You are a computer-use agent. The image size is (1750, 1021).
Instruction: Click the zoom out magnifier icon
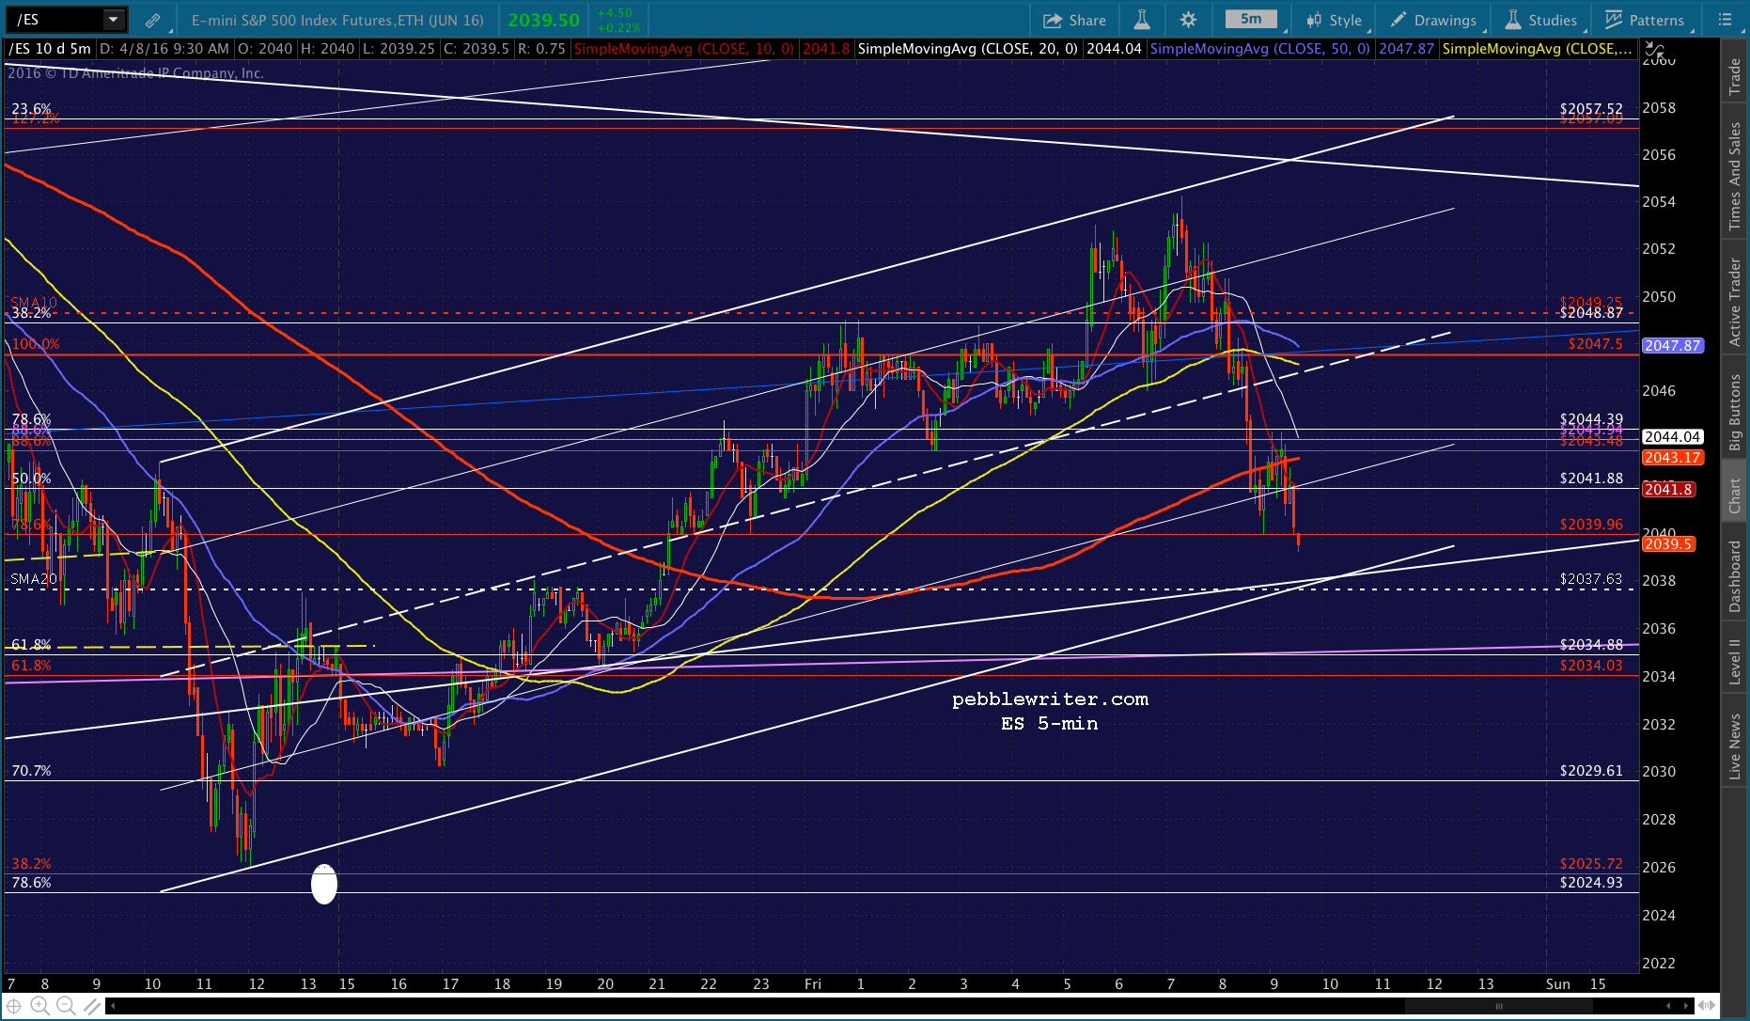[x=66, y=1006]
